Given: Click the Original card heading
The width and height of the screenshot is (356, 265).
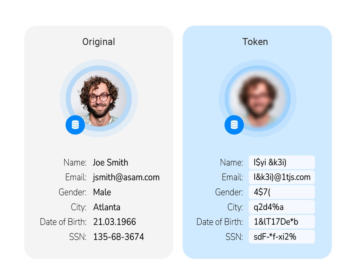Looking at the screenshot, I should click(98, 42).
